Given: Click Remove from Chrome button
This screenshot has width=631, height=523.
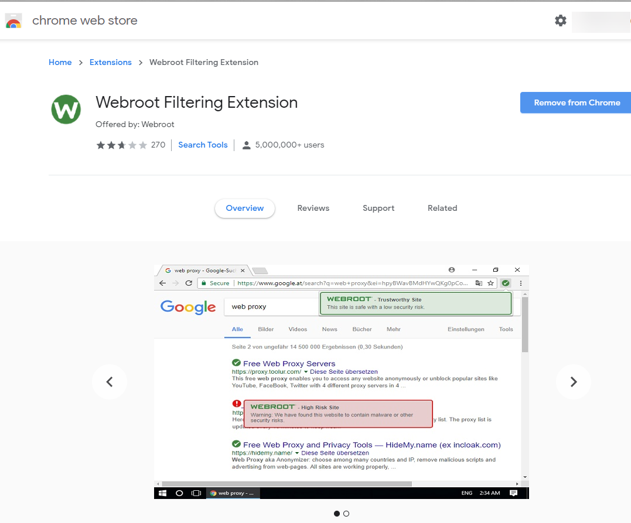Looking at the screenshot, I should [x=576, y=102].
